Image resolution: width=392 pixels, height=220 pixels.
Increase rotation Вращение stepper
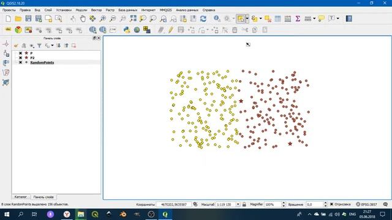click(x=325, y=203)
